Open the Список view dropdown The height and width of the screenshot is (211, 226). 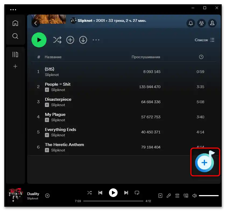pyautogui.click(x=204, y=40)
